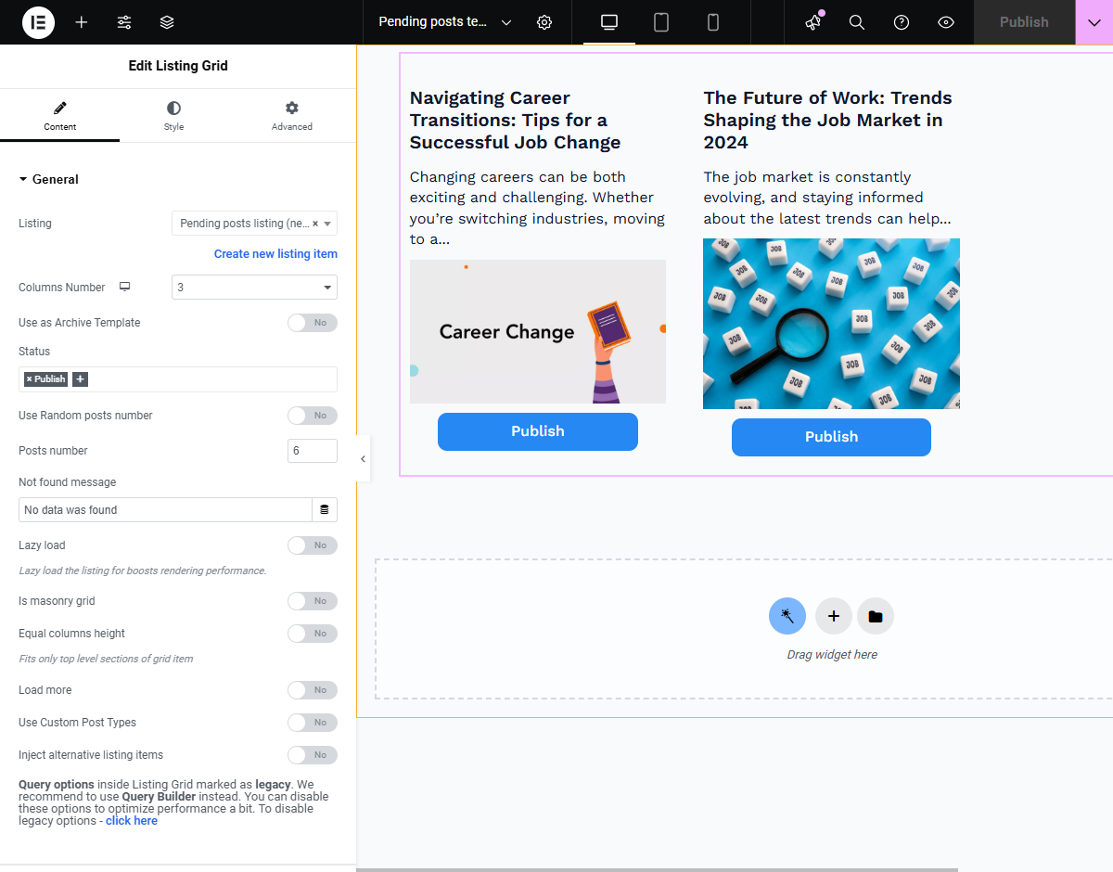Image resolution: width=1113 pixels, height=872 pixels.
Task: Open dynamic tags for Not found message
Action: pos(325,509)
